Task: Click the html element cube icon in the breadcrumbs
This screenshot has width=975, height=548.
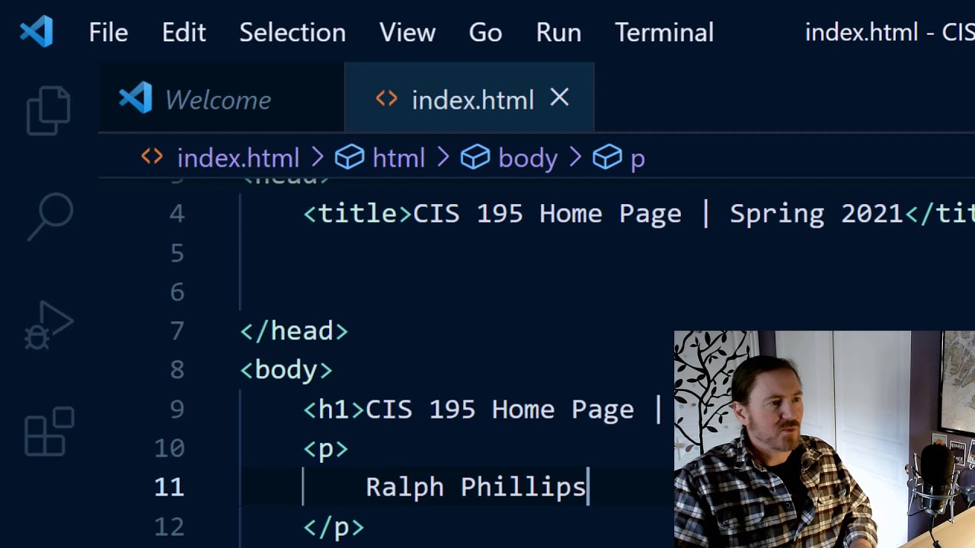Action: pyautogui.click(x=350, y=158)
